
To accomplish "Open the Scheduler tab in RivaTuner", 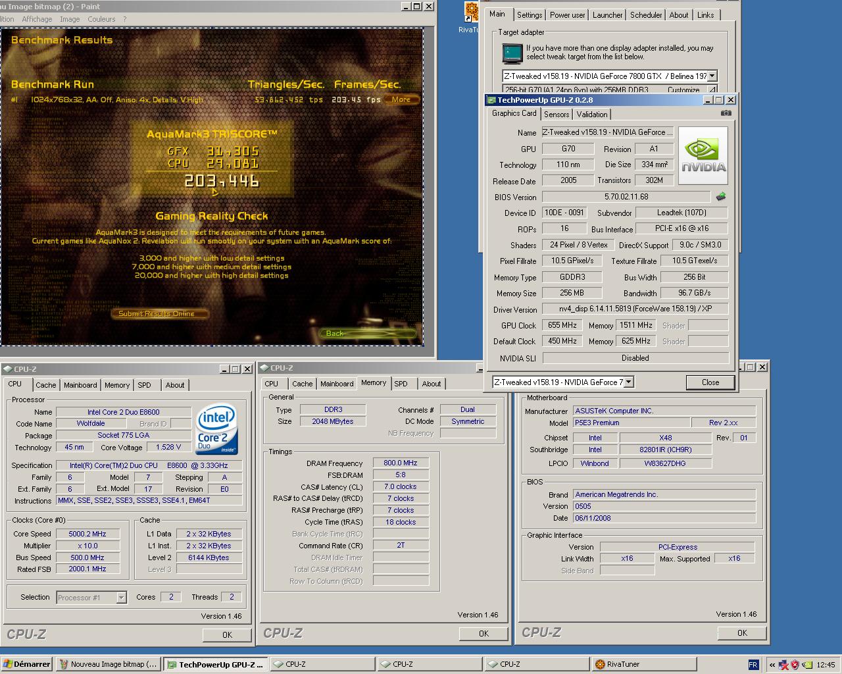I will pyautogui.click(x=646, y=15).
